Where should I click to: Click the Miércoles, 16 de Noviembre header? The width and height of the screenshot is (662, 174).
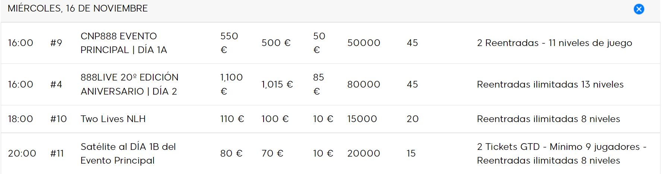(x=78, y=8)
